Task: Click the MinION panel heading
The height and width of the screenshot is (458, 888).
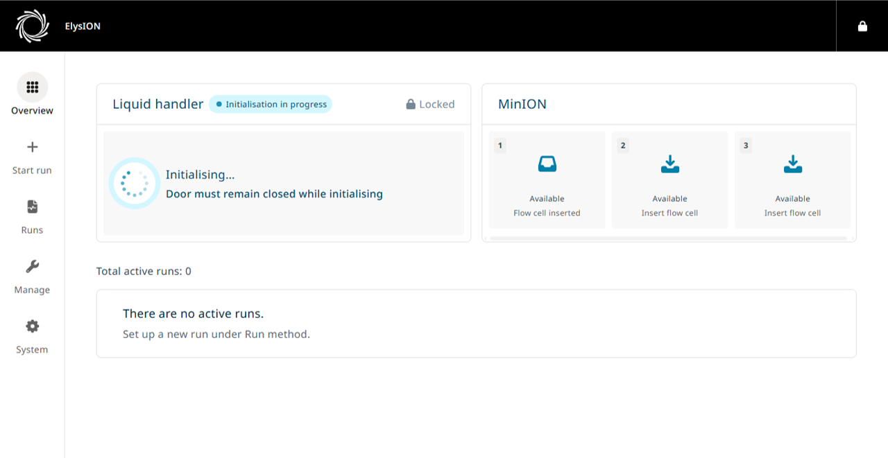Action: [x=522, y=104]
